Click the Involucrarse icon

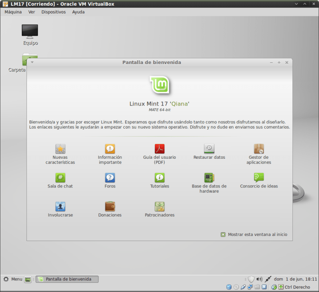click(x=60, y=206)
